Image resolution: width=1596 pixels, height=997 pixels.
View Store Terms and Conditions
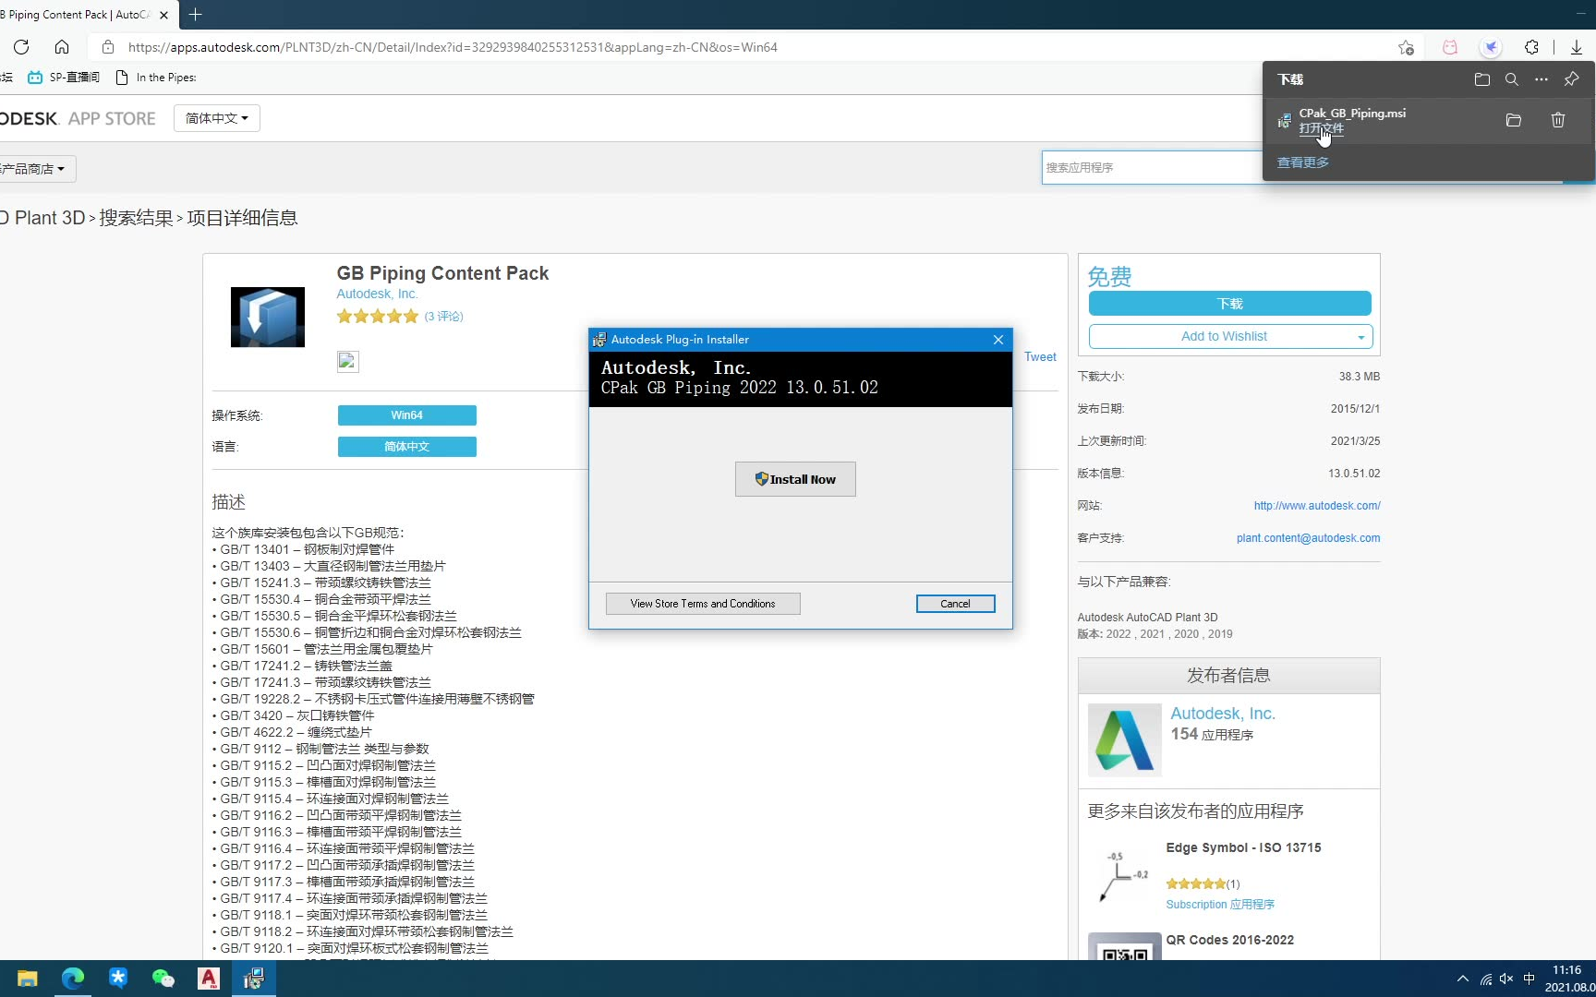click(703, 604)
